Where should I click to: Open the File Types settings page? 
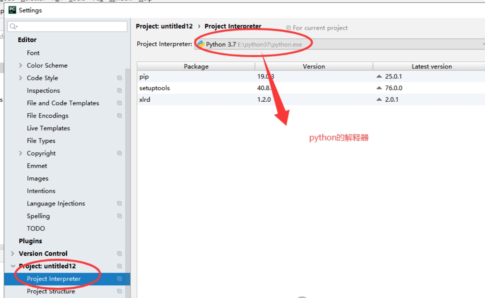tap(41, 141)
